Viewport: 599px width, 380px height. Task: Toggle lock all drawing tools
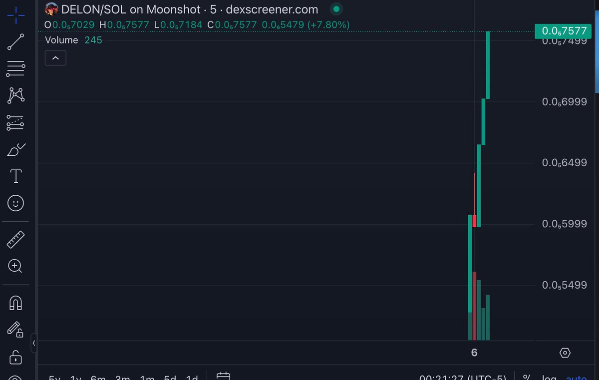(15, 357)
